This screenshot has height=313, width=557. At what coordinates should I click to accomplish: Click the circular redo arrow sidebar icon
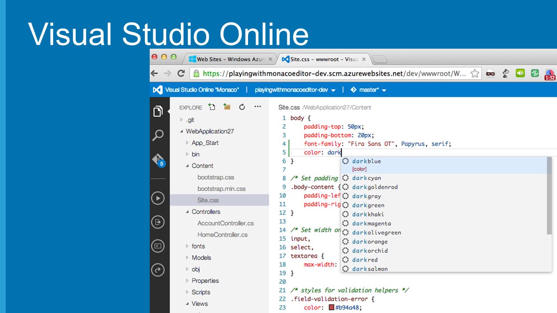158,270
